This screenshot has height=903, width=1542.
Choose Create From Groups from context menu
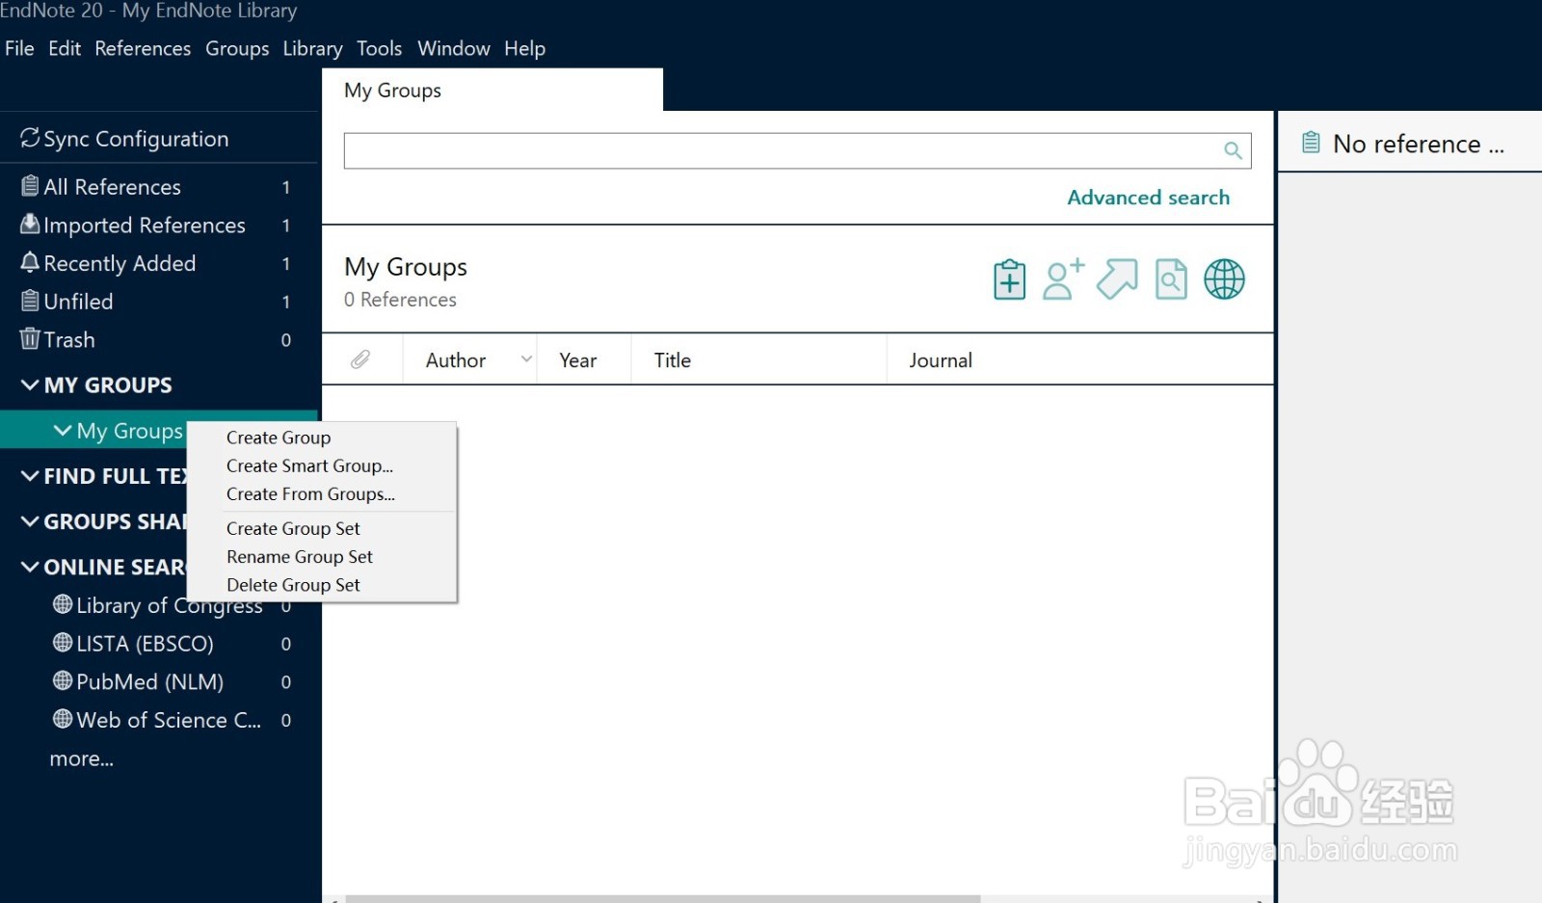tap(321, 493)
